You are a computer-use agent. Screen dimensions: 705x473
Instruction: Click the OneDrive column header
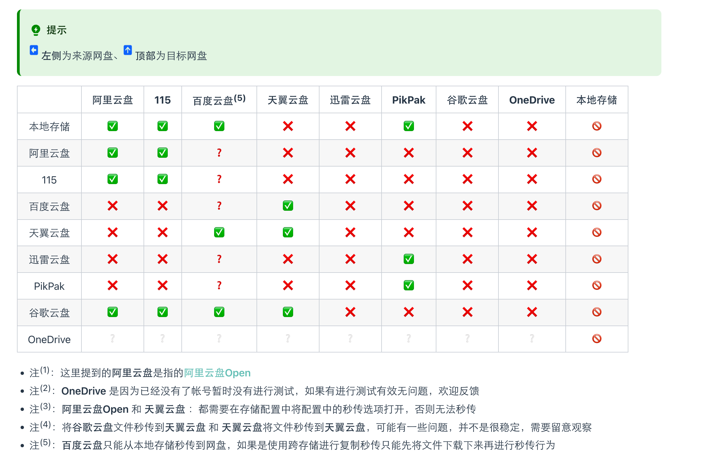532,100
